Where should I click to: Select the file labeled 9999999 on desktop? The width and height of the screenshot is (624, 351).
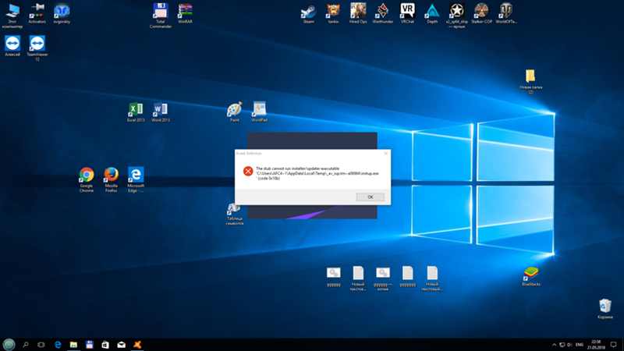(x=407, y=277)
